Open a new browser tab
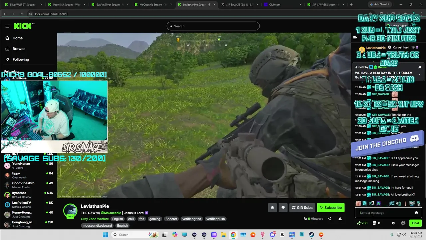This screenshot has height=240, width=426. coord(351,5)
